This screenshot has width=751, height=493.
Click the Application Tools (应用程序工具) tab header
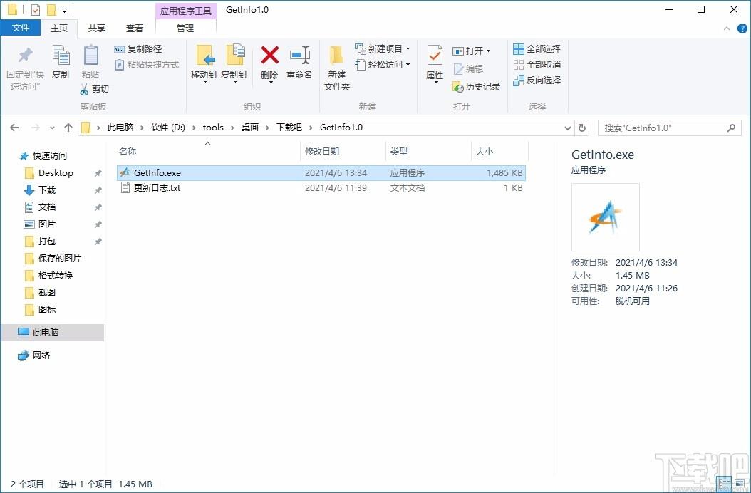point(186,11)
